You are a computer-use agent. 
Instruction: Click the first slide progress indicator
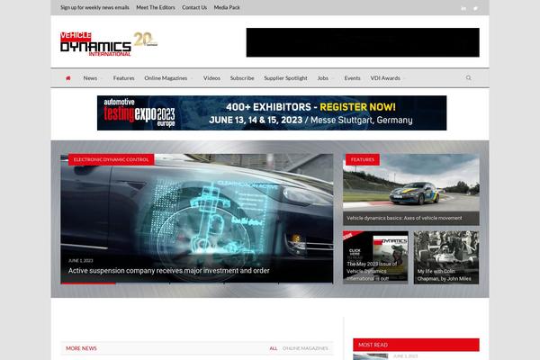[88, 283]
